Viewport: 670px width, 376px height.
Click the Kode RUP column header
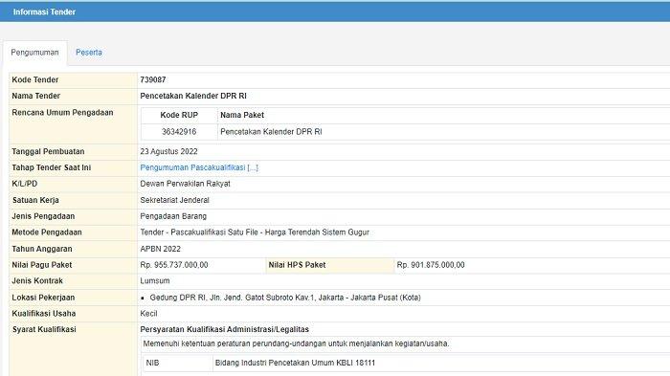click(x=179, y=115)
